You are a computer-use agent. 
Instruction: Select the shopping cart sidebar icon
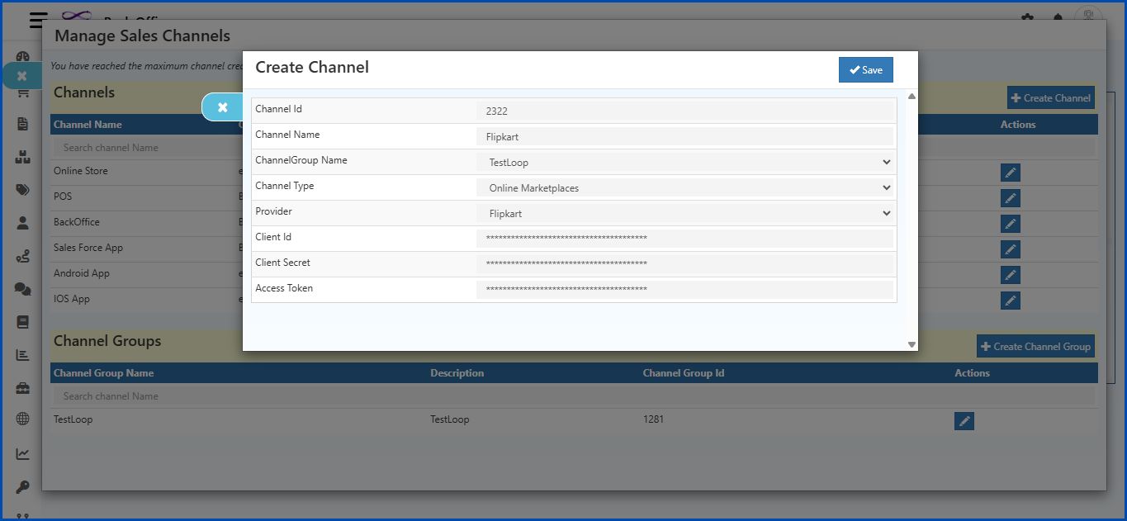tap(22, 93)
